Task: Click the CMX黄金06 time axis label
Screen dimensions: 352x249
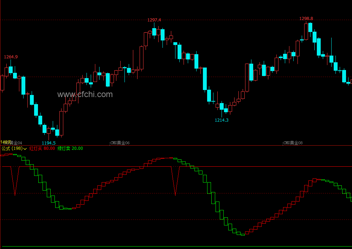Action: [x=120, y=143]
